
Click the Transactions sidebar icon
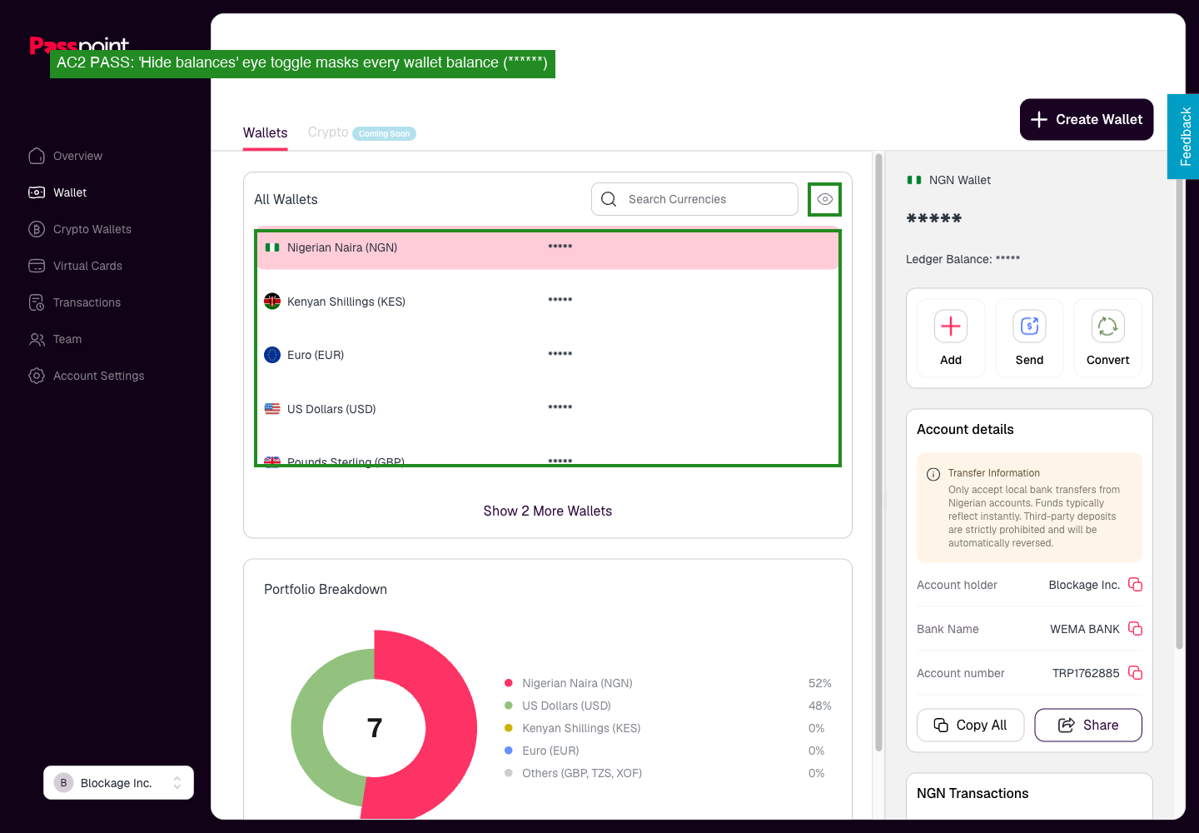coord(37,302)
